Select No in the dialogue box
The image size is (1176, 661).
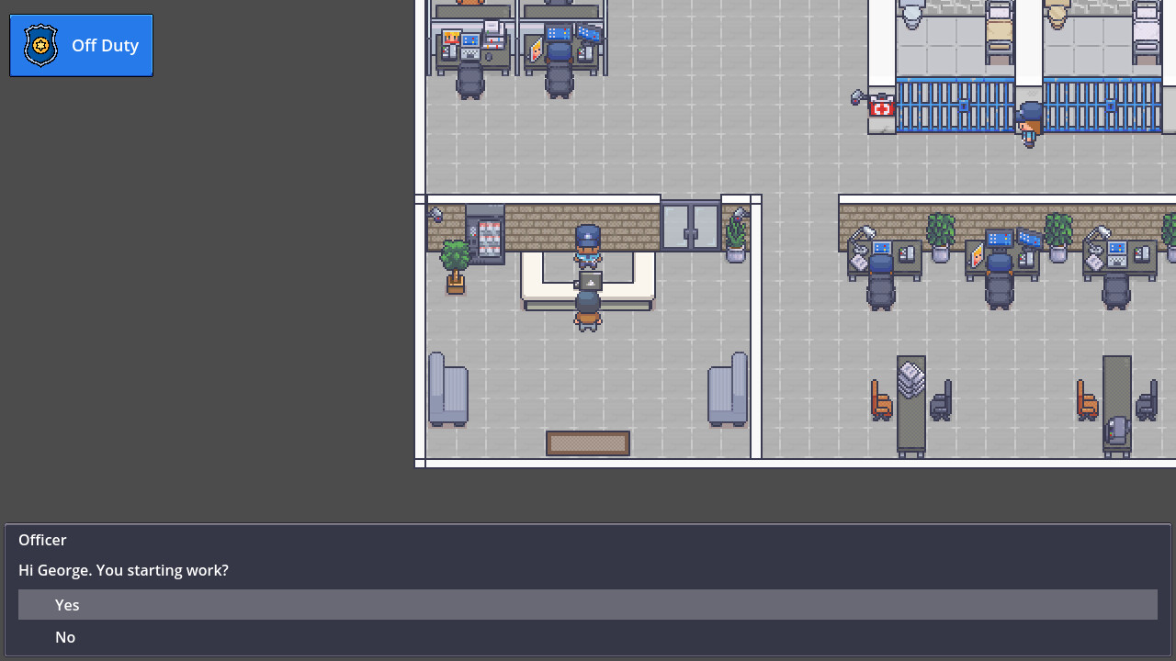[64, 636]
